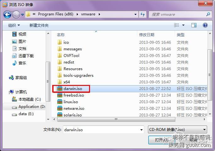The height and width of the screenshot is (151, 215).
Task: Select the freebsd.iso file name
Action: tap(74, 95)
